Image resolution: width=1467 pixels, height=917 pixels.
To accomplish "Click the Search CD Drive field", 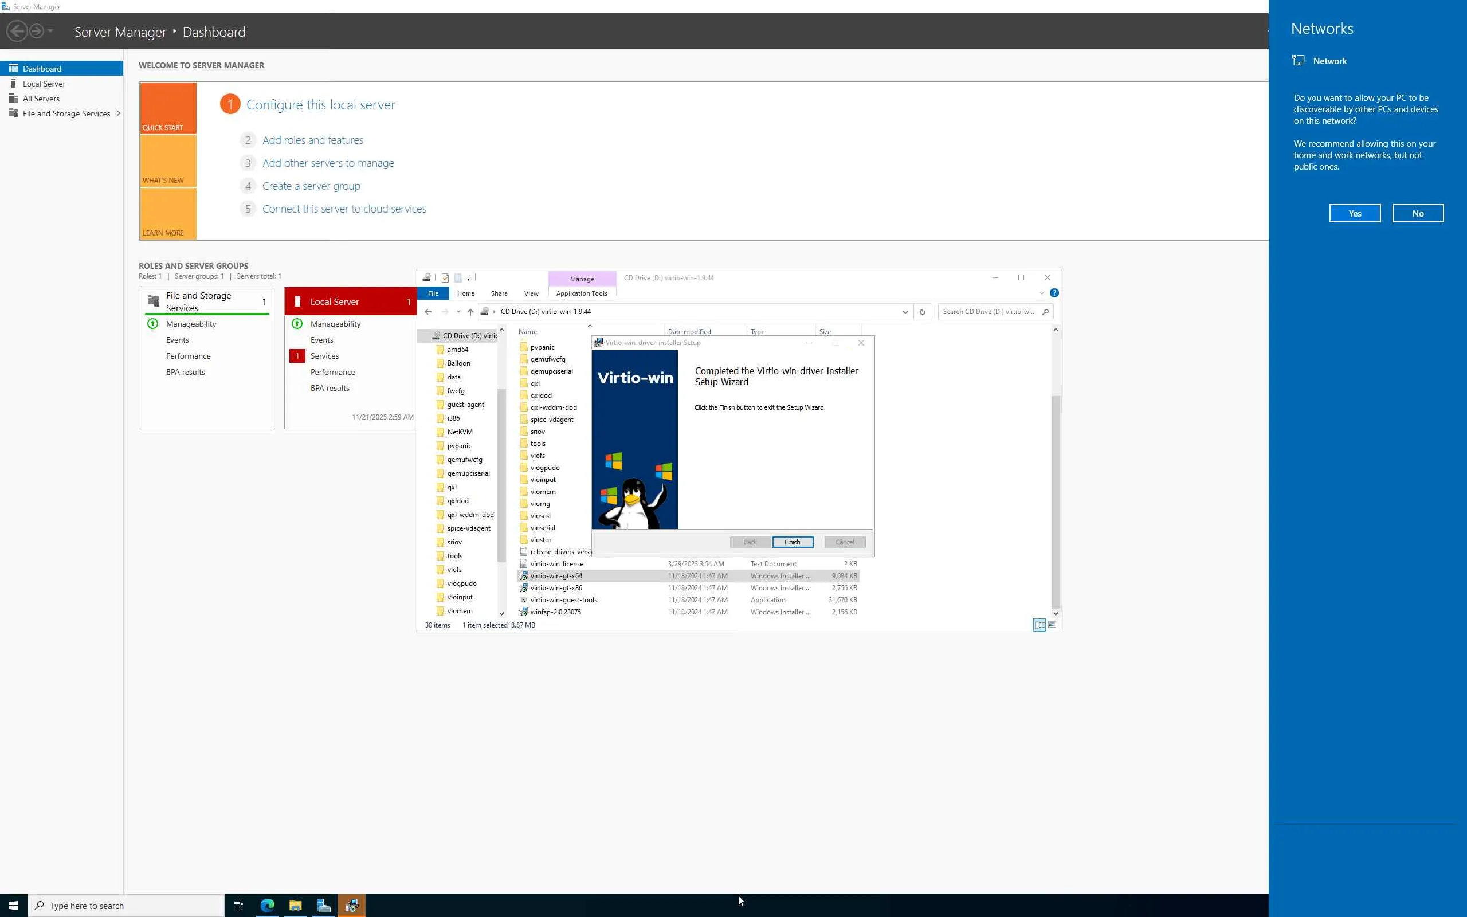I will [989, 312].
